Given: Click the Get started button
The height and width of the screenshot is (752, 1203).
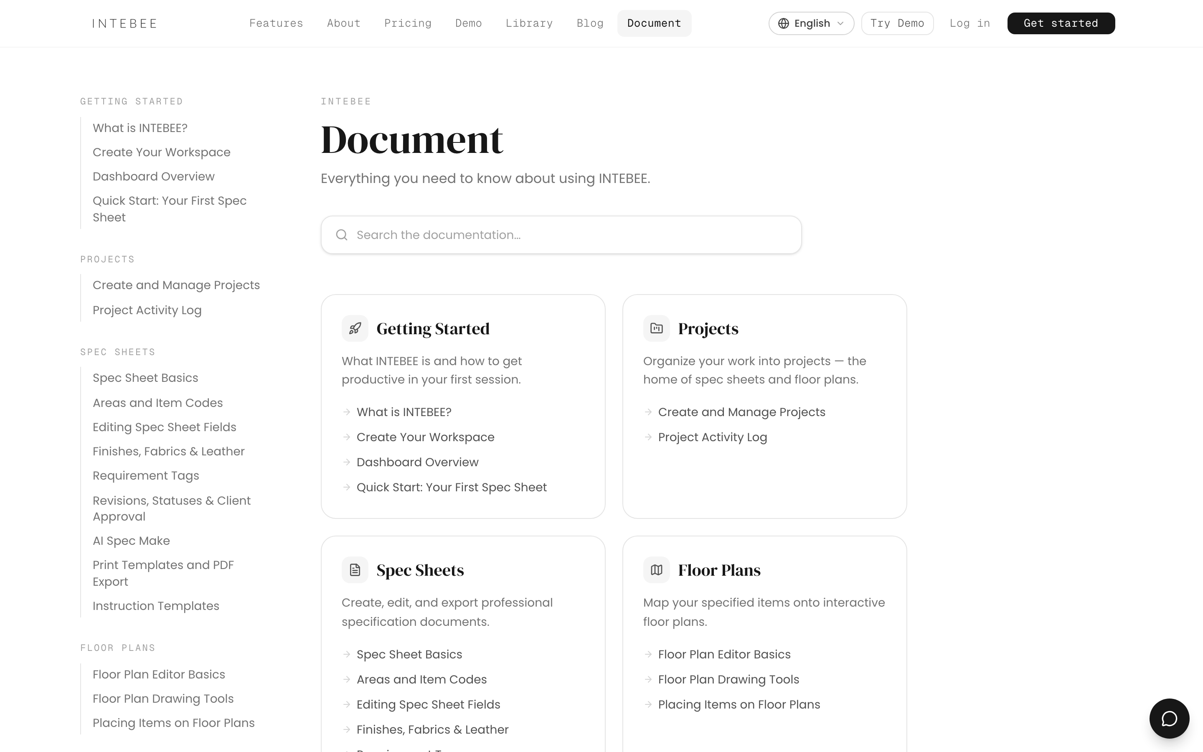Looking at the screenshot, I should point(1061,23).
